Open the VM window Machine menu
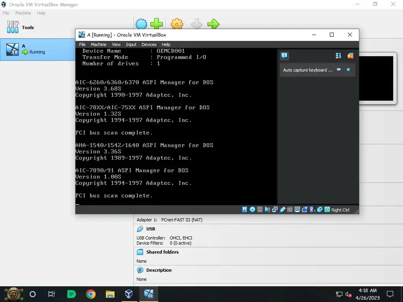The height and width of the screenshot is (302, 403). pos(98,44)
